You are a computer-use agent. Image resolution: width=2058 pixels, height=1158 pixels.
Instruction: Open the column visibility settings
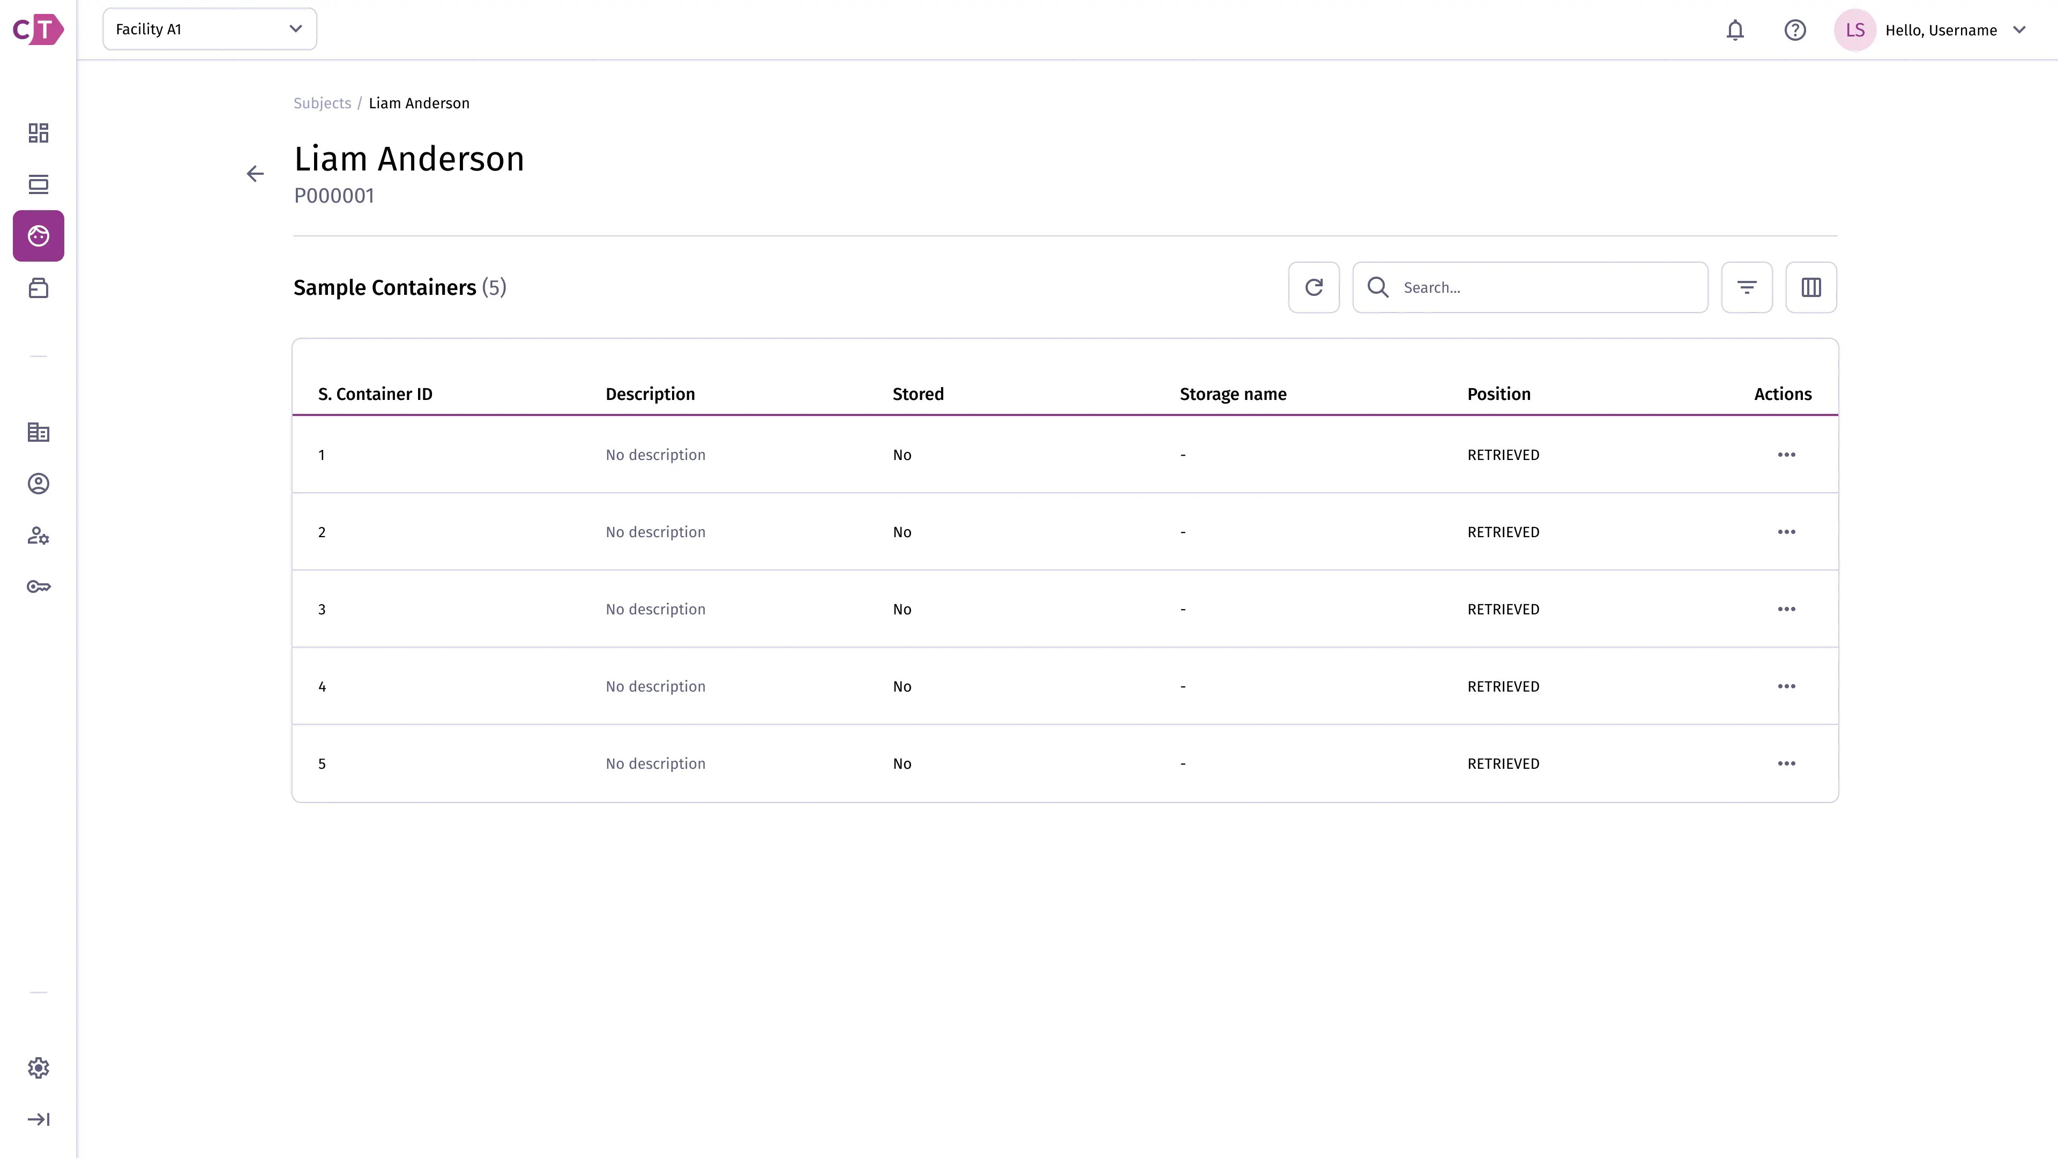[x=1811, y=287]
